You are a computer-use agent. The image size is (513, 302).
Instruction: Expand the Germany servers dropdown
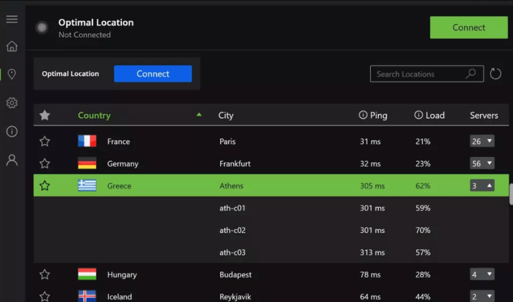click(482, 163)
